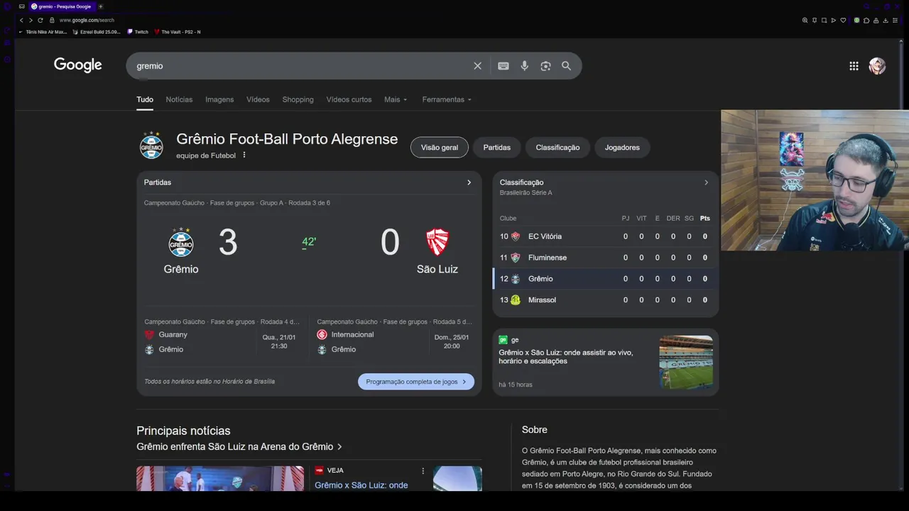Open arrow beside Grêmio enfrenta São Luiz headline
The height and width of the screenshot is (511, 909).
pyautogui.click(x=339, y=446)
